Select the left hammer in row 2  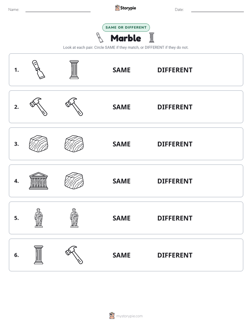(38, 107)
